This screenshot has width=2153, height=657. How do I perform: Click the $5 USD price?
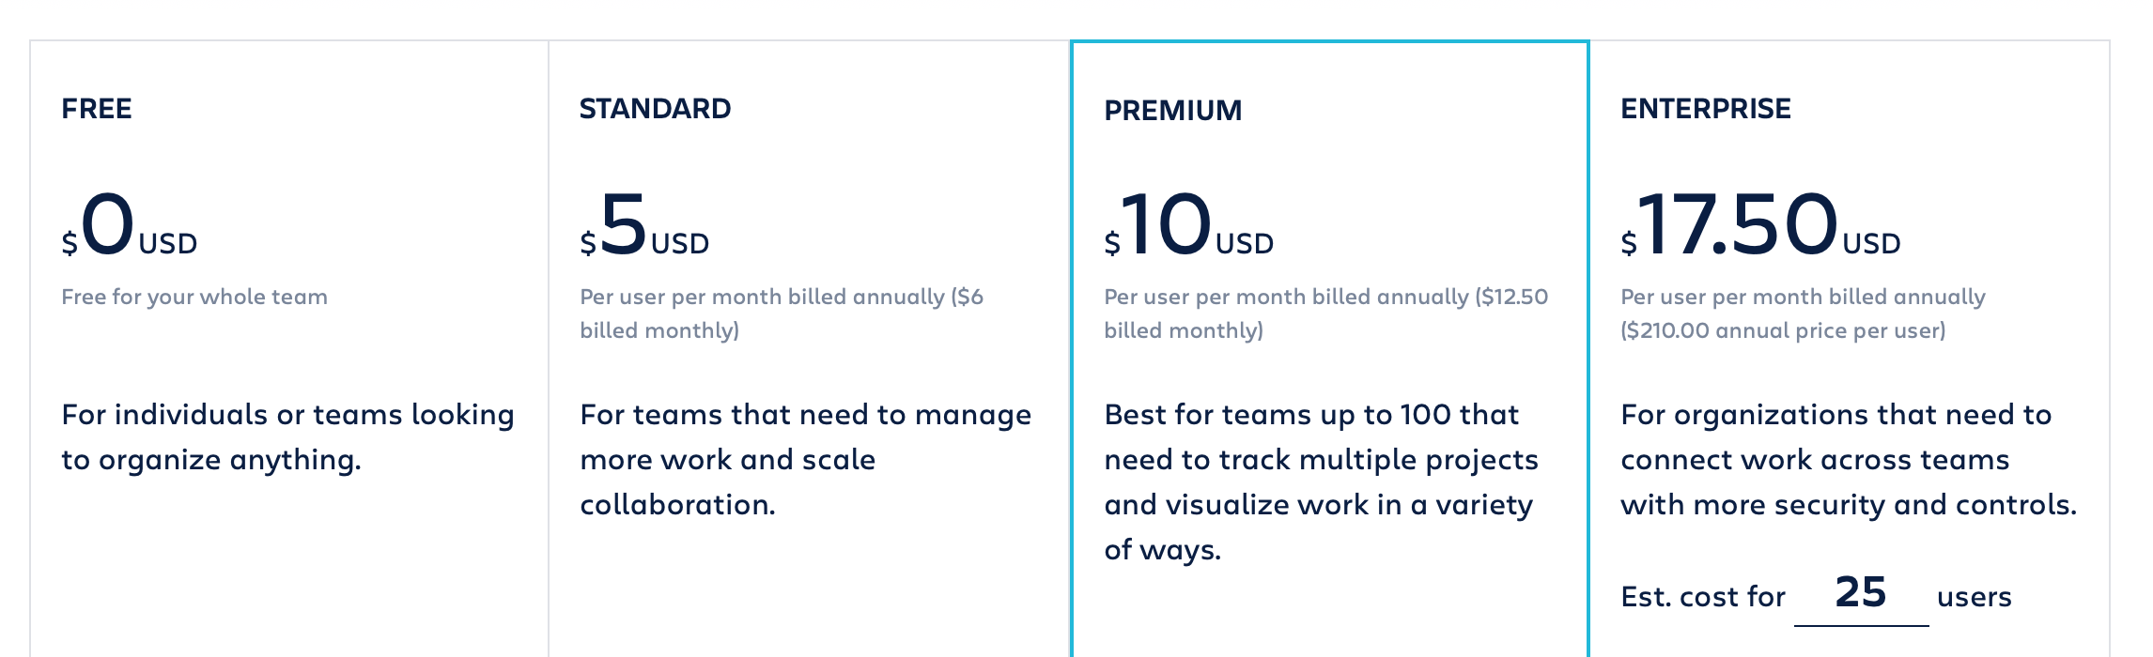pos(644,224)
